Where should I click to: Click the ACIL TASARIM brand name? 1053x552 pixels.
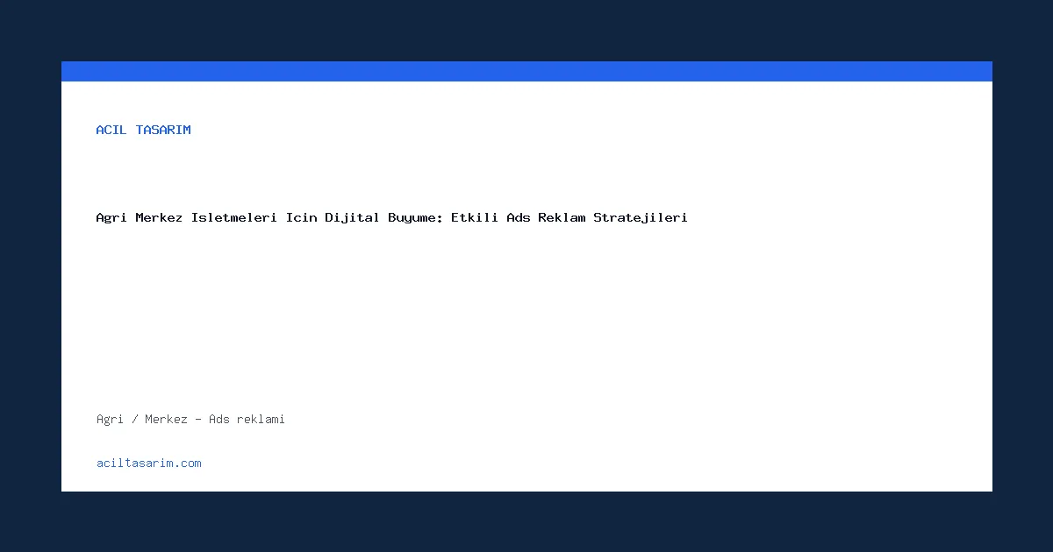pyautogui.click(x=143, y=130)
